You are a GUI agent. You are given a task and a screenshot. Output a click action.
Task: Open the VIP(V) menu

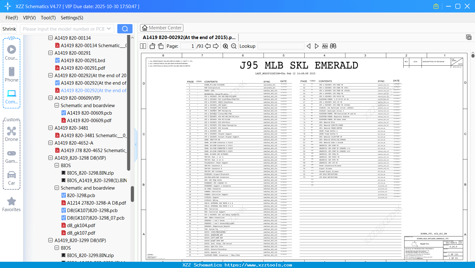(x=29, y=18)
